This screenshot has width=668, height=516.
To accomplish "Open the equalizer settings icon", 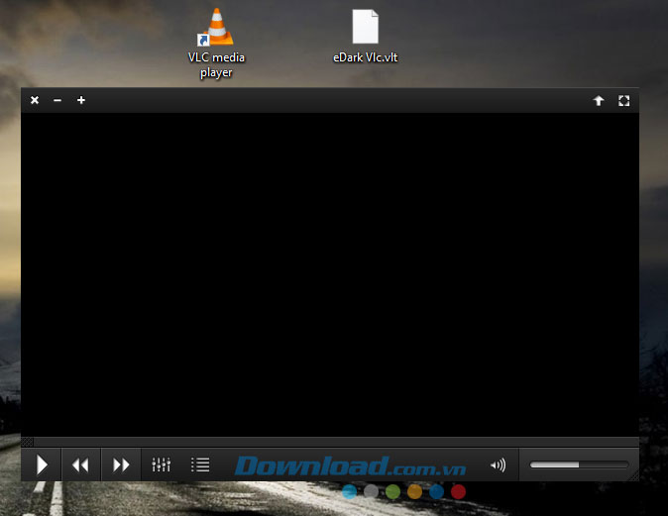I will coord(161,464).
